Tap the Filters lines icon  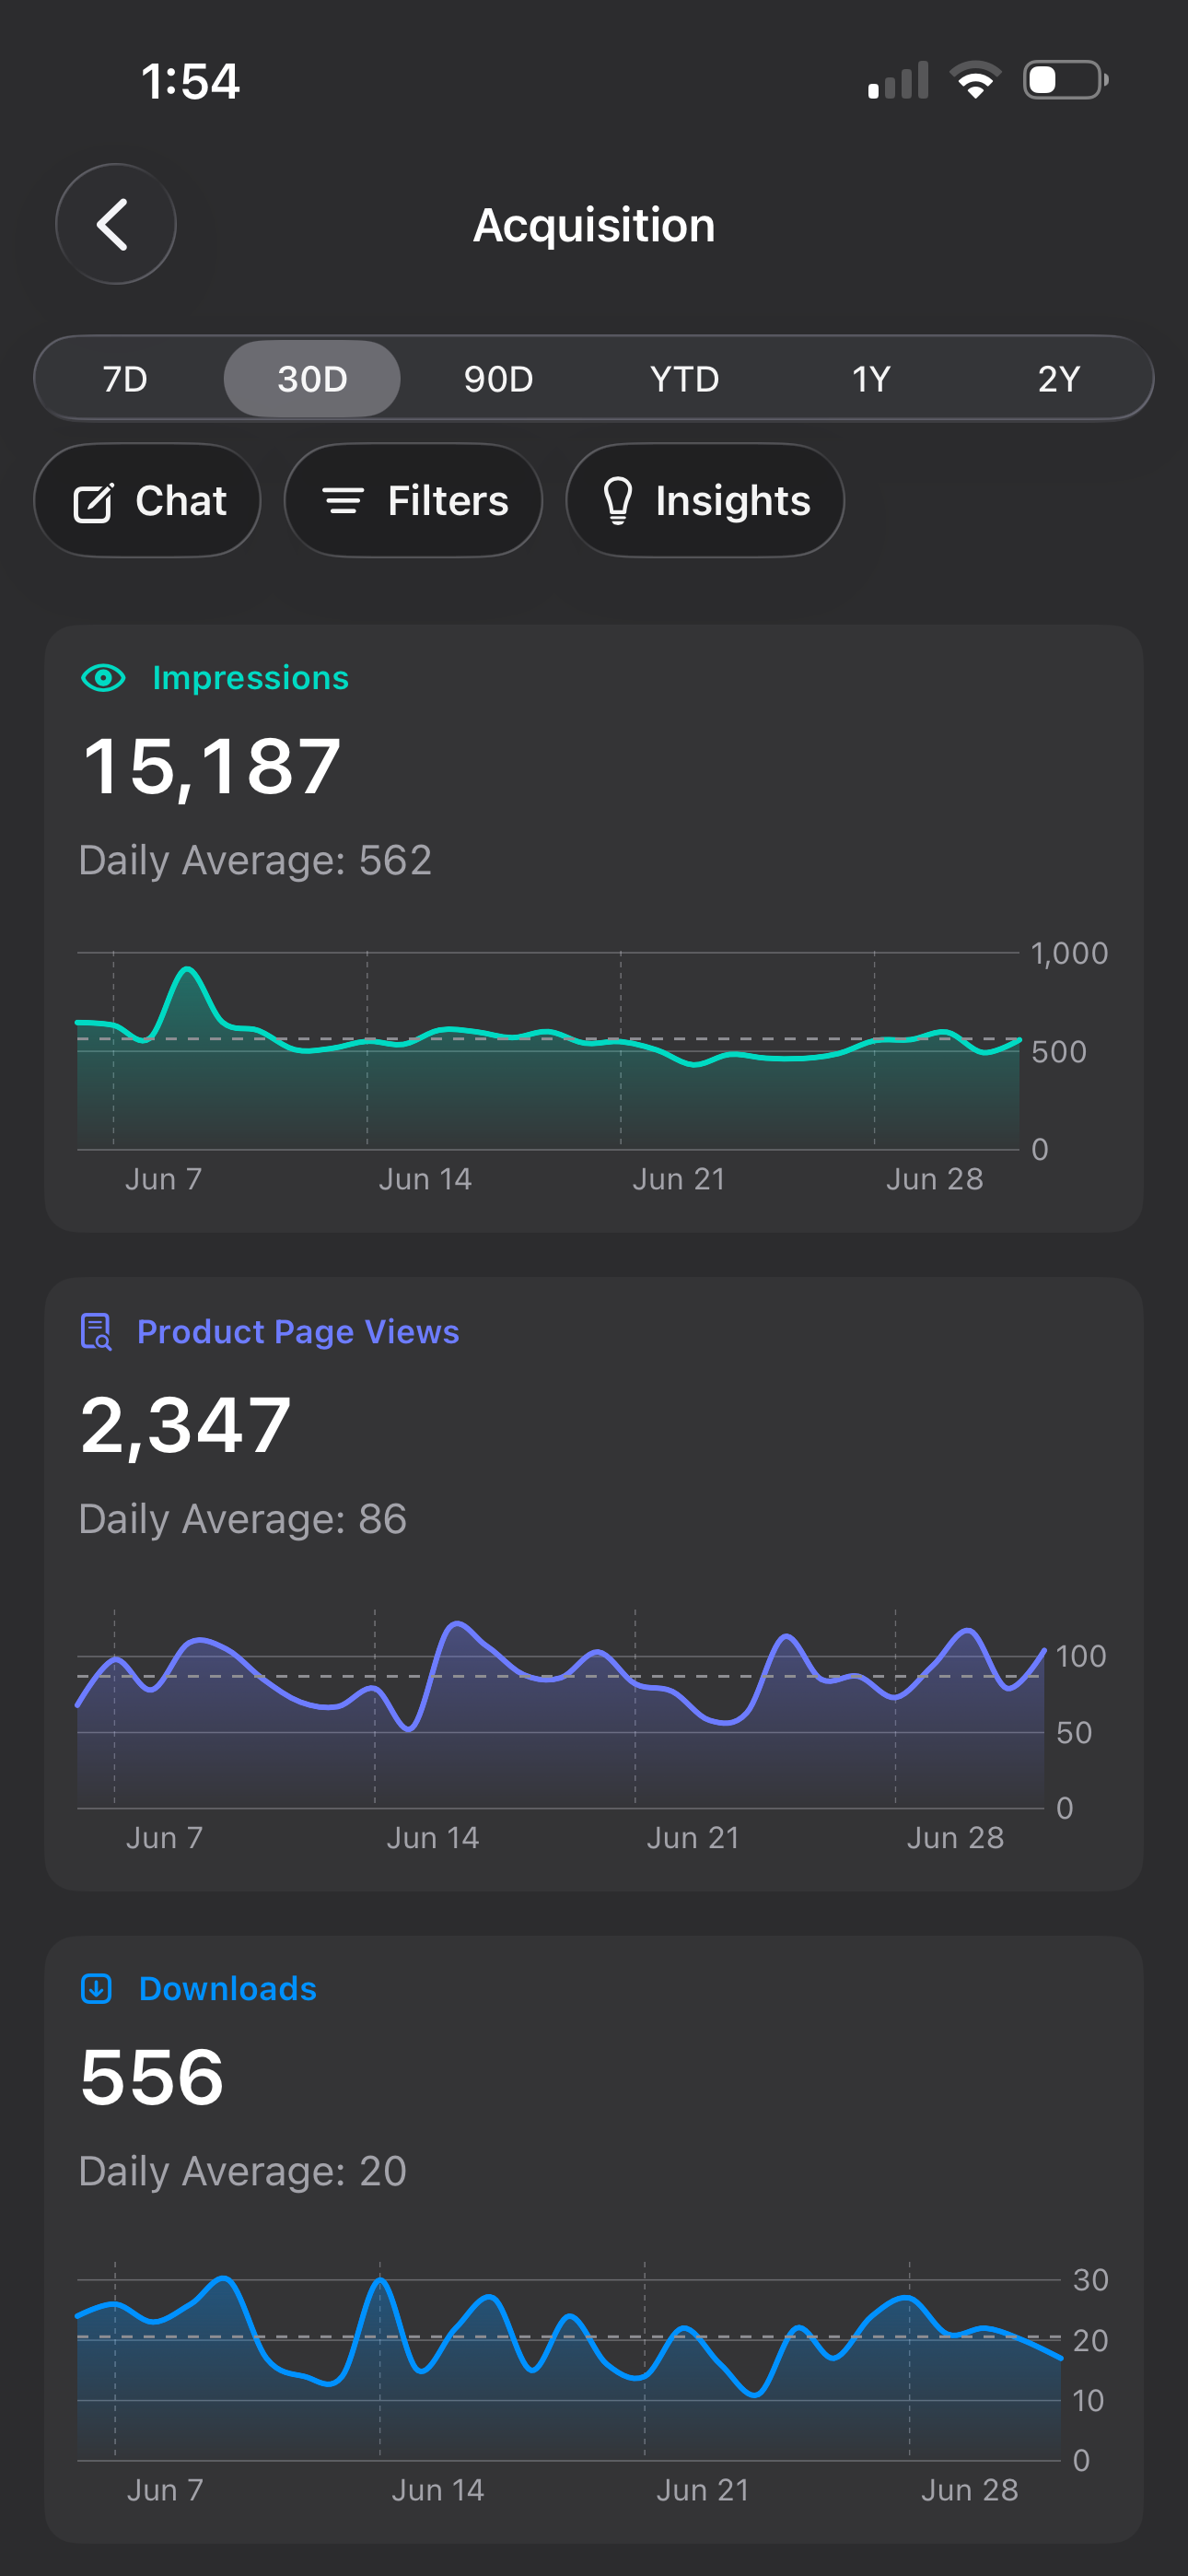point(343,501)
